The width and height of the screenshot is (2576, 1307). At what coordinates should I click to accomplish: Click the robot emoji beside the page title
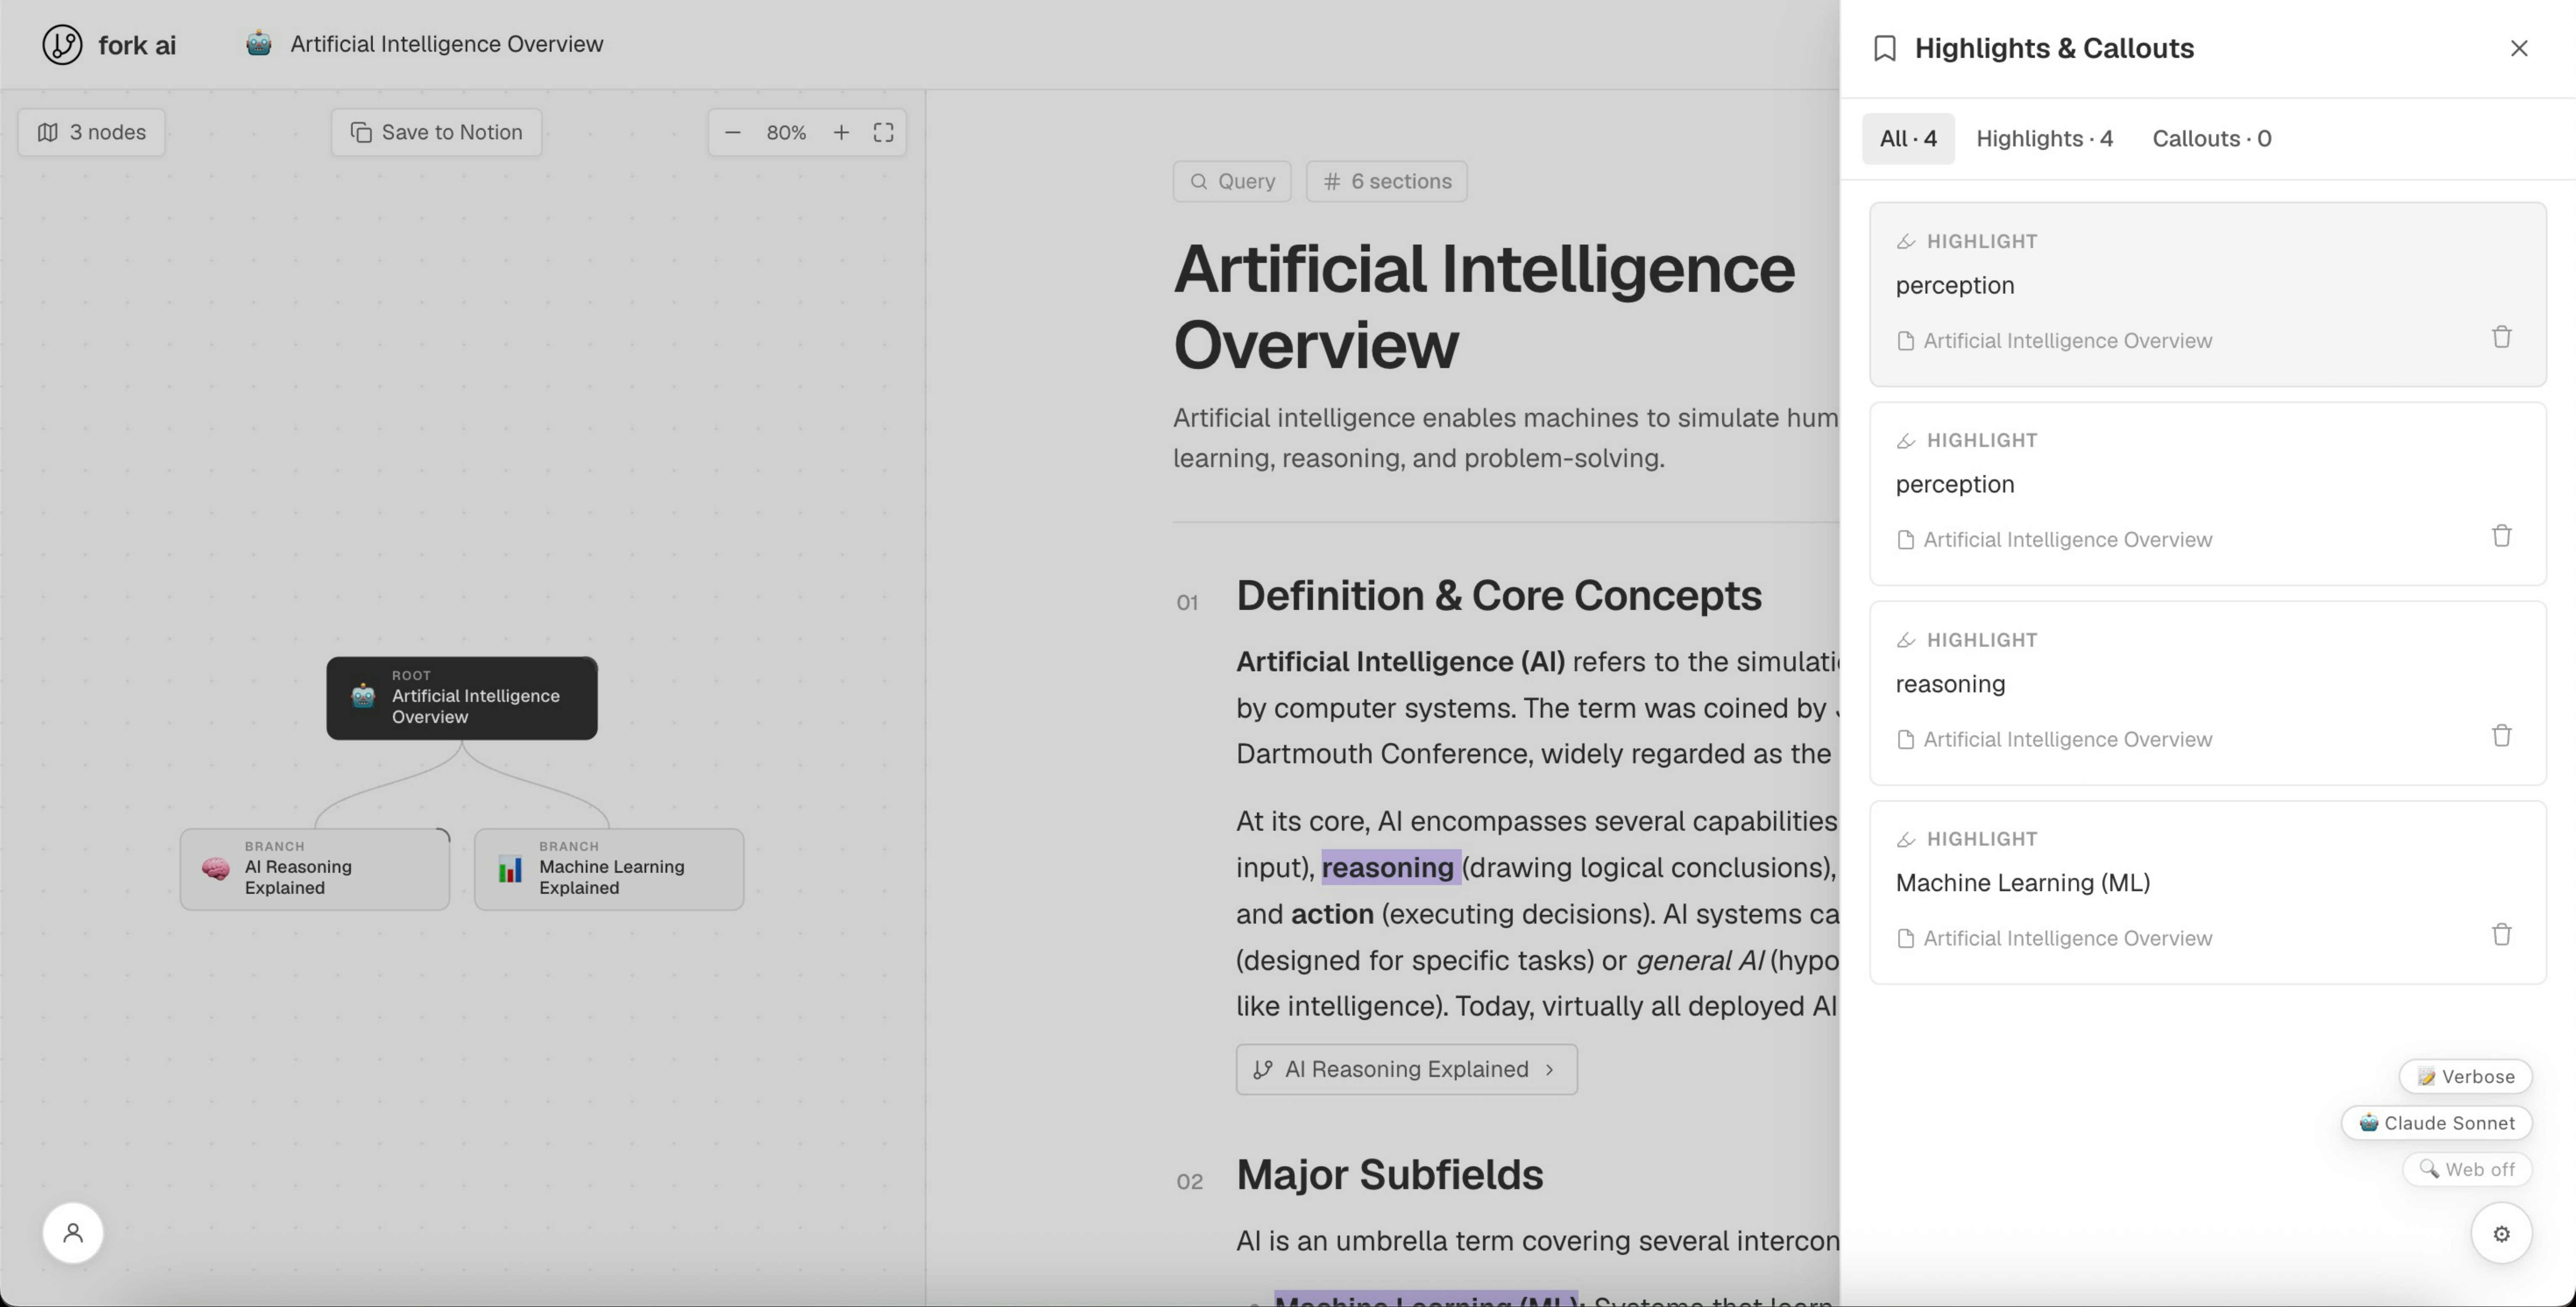tap(259, 44)
